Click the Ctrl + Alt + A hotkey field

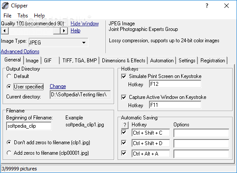[151, 154]
